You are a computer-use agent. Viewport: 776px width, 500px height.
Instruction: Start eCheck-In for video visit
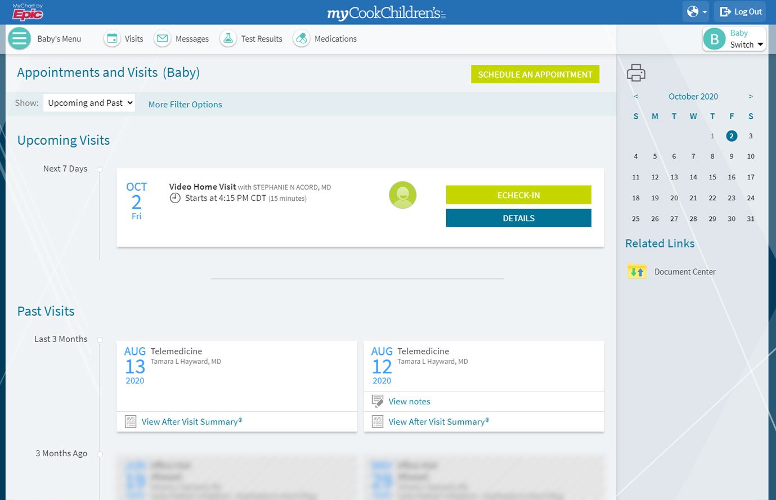tap(518, 195)
